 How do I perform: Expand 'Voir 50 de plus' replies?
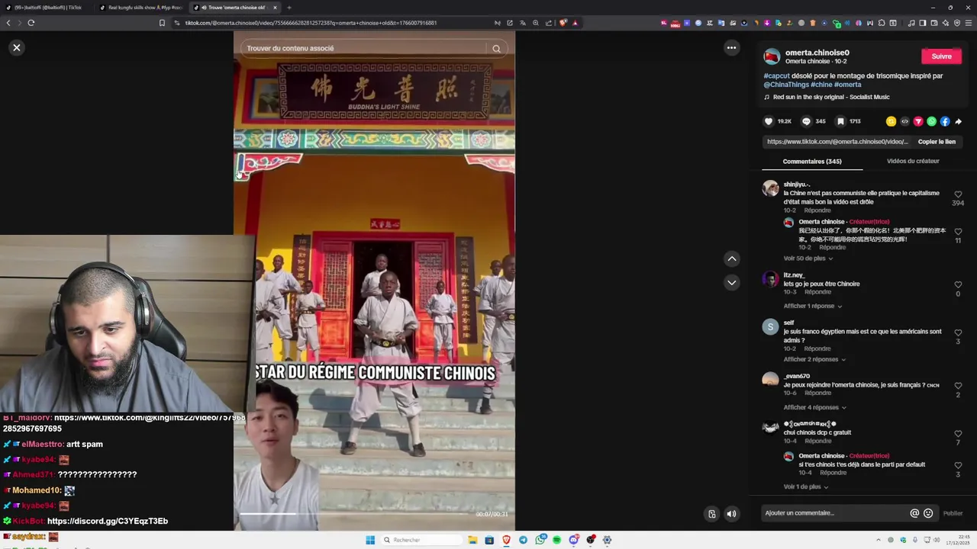pos(808,258)
